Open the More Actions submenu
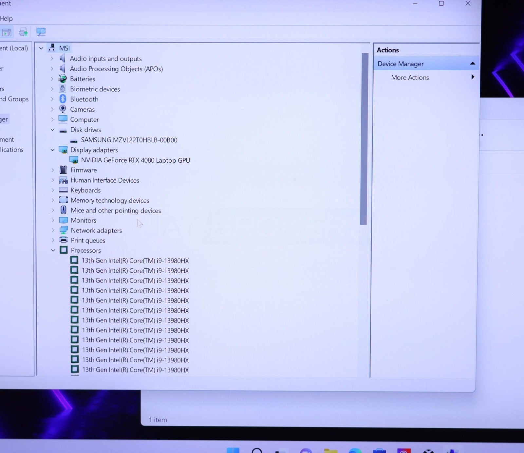Screen dimensions: 524x453 (x=410, y=78)
